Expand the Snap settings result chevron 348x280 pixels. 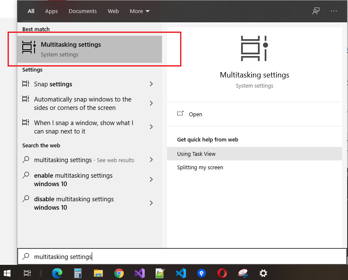coord(151,84)
